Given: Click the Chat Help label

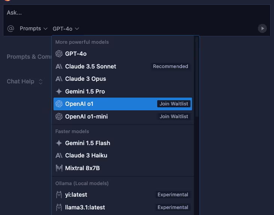Looking at the screenshot, I should coord(21,82).
